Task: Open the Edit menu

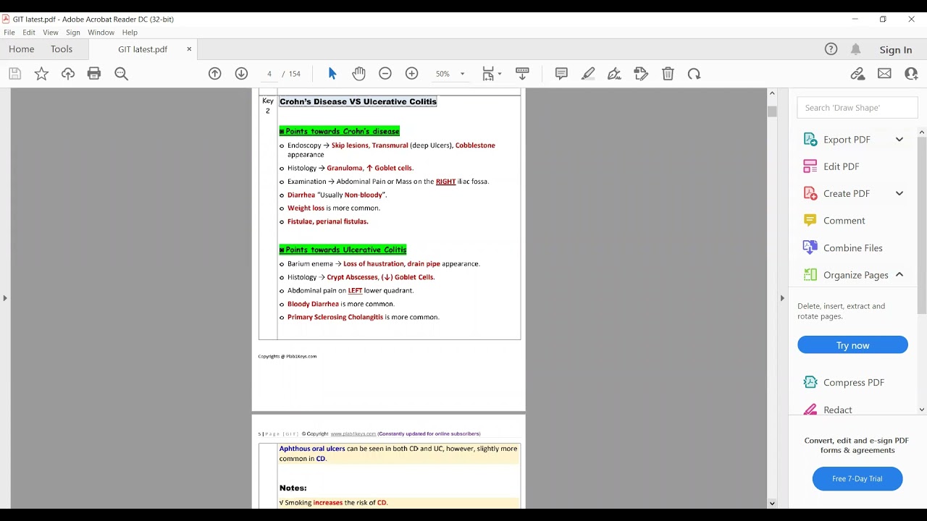Action: pos(29,33)
